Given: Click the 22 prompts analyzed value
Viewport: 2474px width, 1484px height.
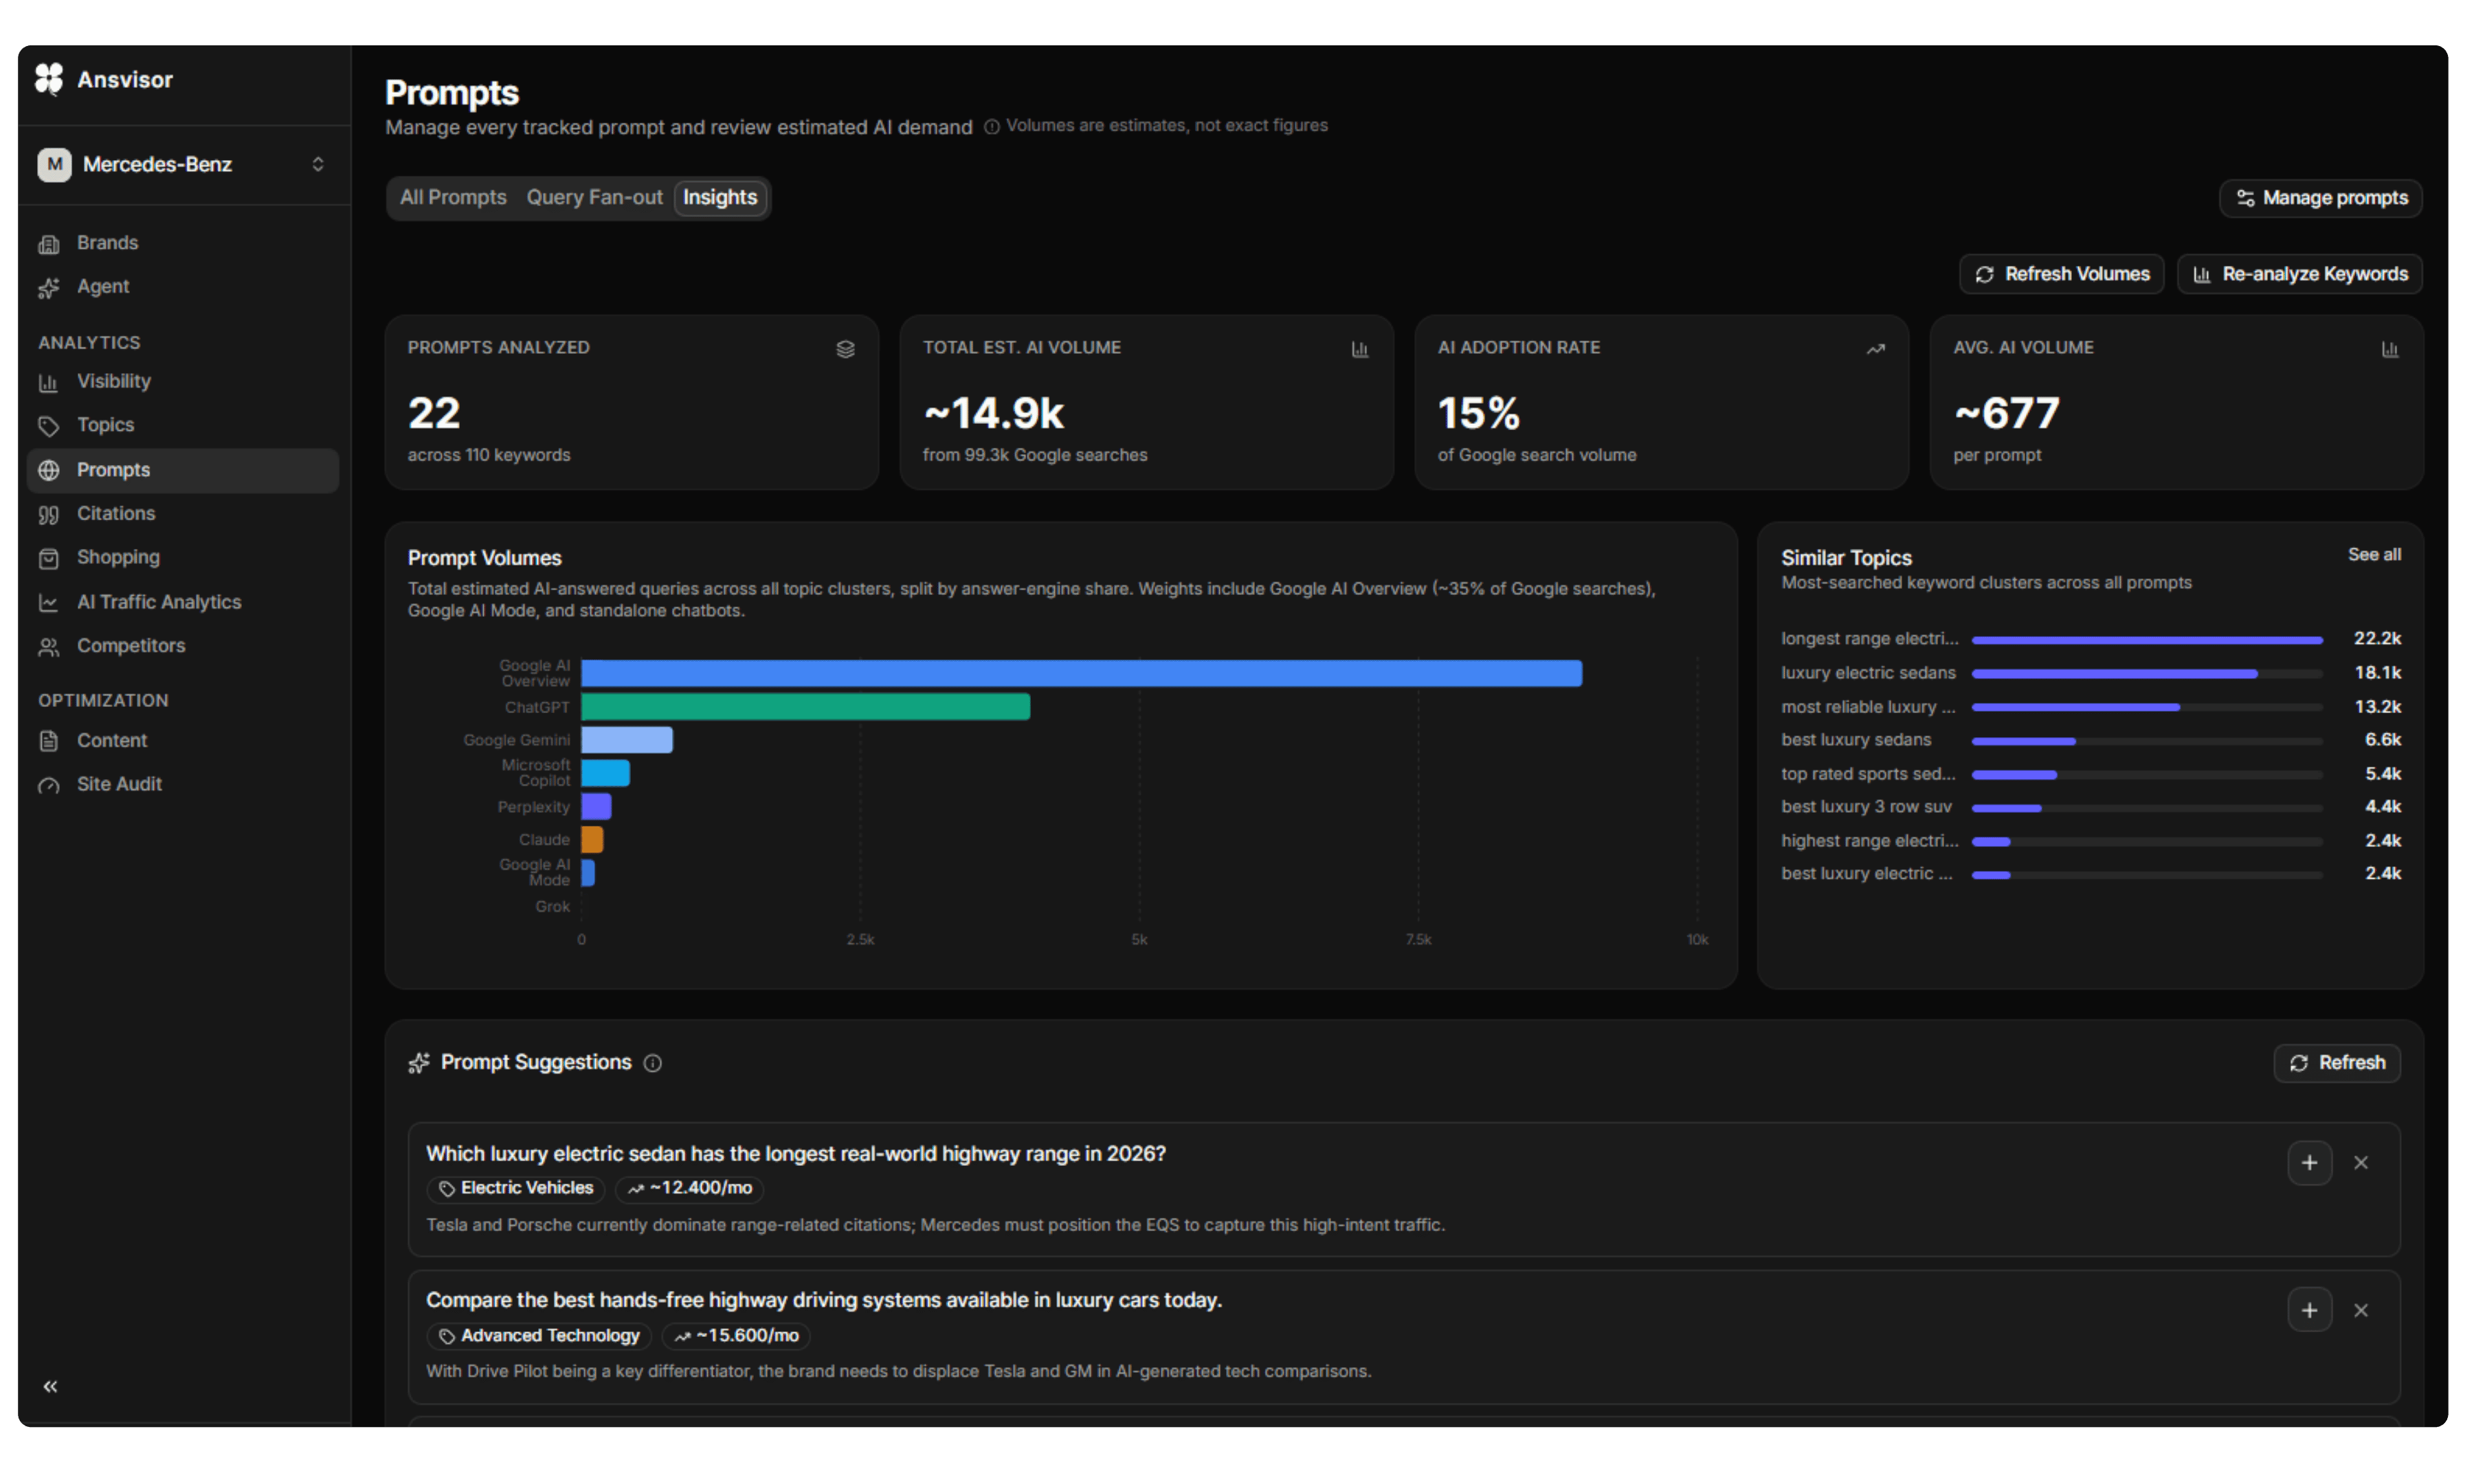Looking at the screenshot, I should click(x=434, y=414).
